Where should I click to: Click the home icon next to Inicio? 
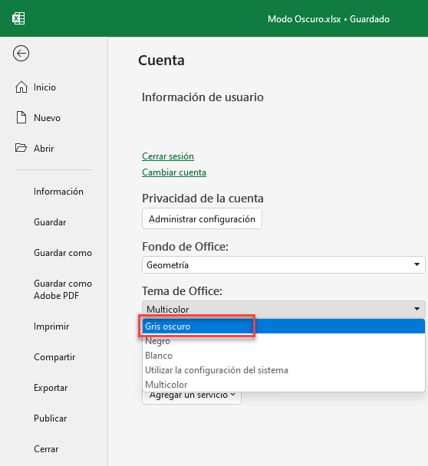(21, 87)
